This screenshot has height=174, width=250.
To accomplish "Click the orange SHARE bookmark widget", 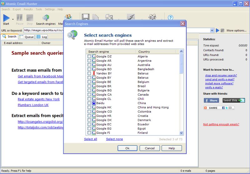I will pos(219,108).
